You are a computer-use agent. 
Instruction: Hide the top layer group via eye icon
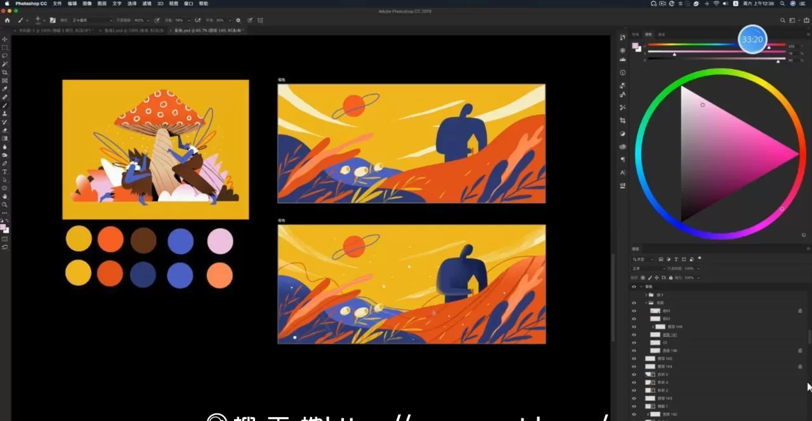click(x=634, y=287)
